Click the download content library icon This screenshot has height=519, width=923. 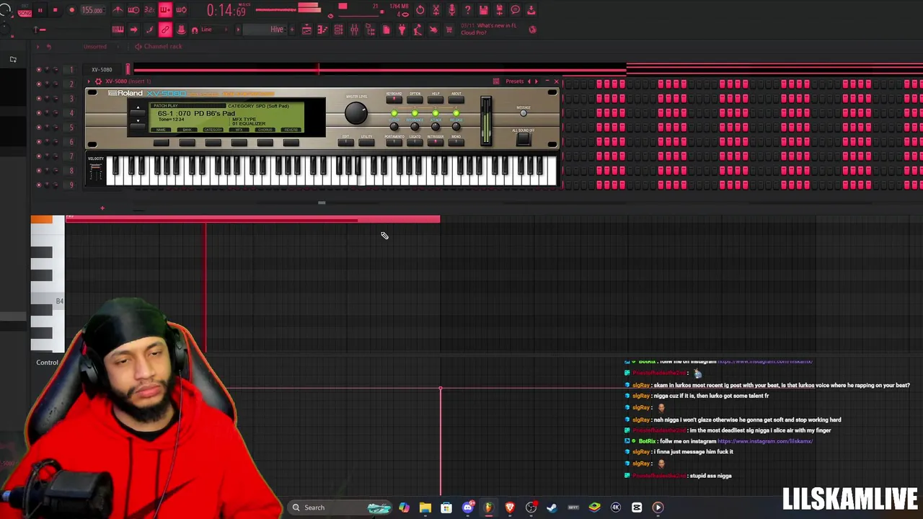531,10
